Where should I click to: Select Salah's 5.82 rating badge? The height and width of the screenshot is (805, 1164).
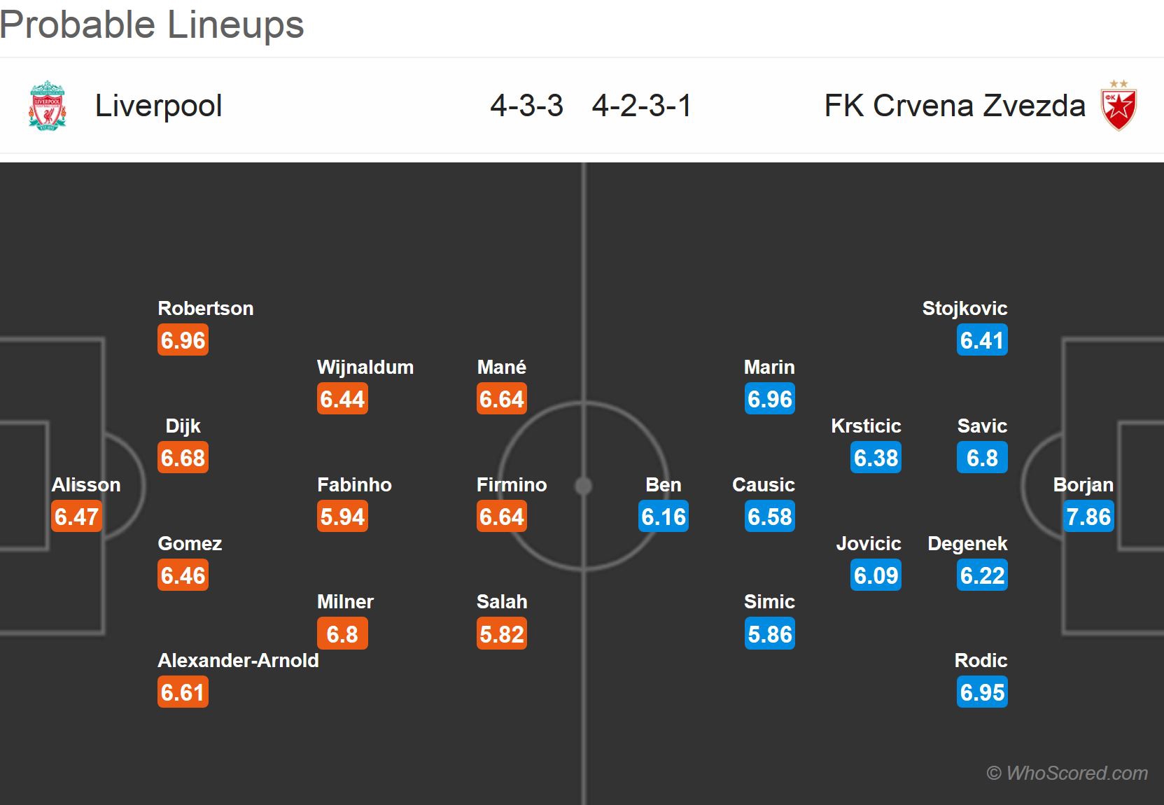click(x=502, y=634)
